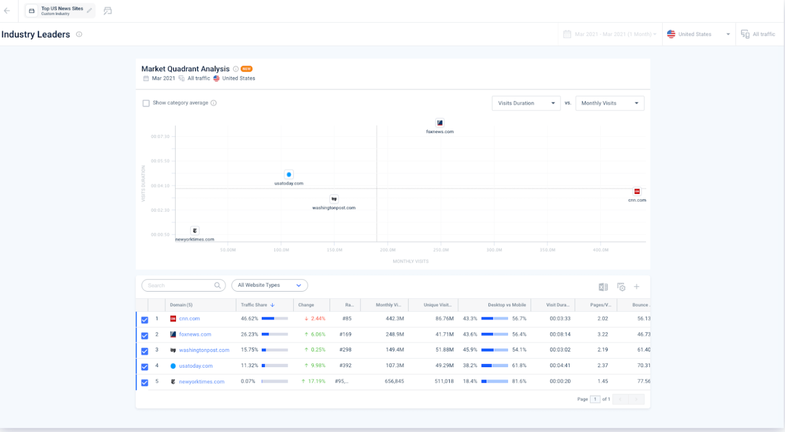The image size is (785, 432).
Task: Open the comments icon beside industry name
Action: click(108, 11)
